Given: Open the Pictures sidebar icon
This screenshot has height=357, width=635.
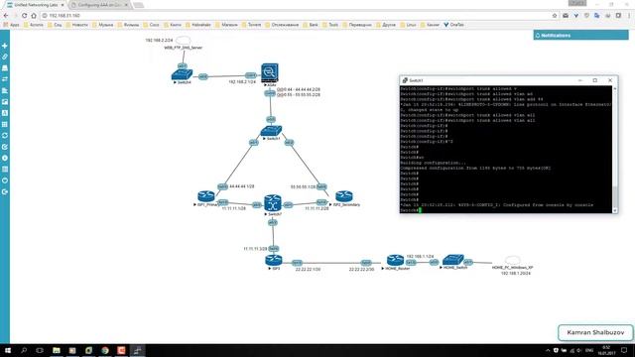Looking at the screenshot, I should coord(5,101).
